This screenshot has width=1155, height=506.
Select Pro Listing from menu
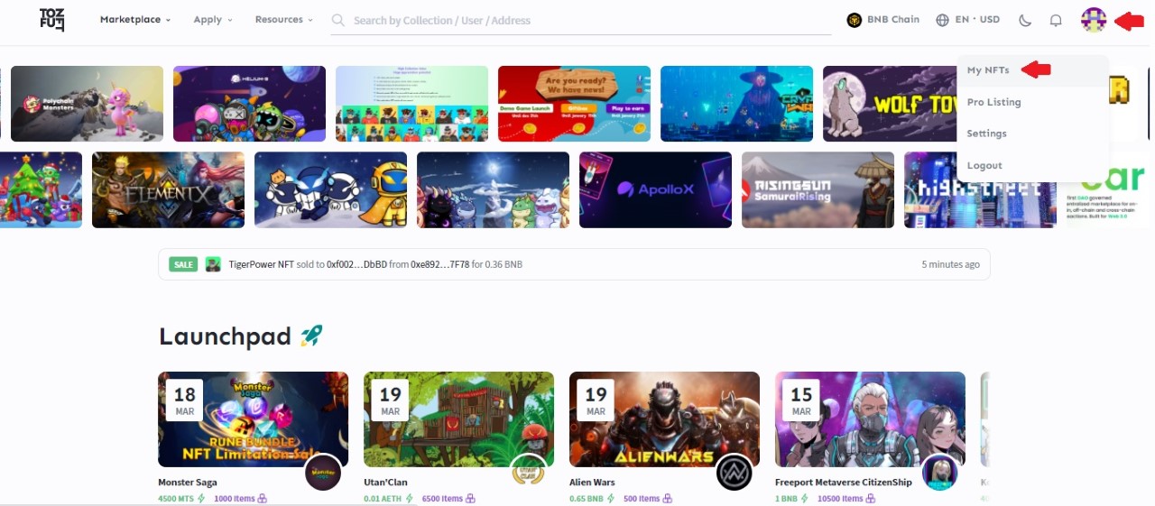click(x=993, y=102)
